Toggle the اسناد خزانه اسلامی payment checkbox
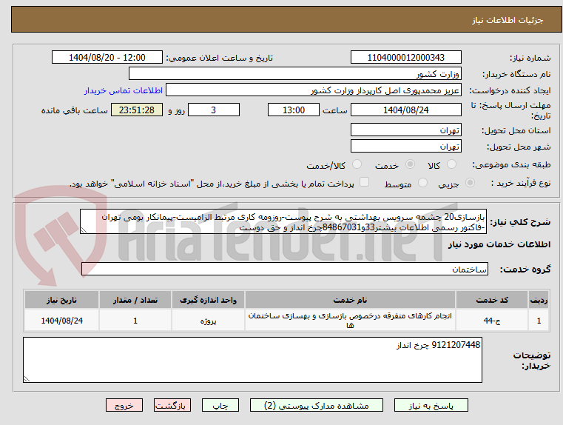The height and width of the screenshot is (425, 563). (364, 182)
